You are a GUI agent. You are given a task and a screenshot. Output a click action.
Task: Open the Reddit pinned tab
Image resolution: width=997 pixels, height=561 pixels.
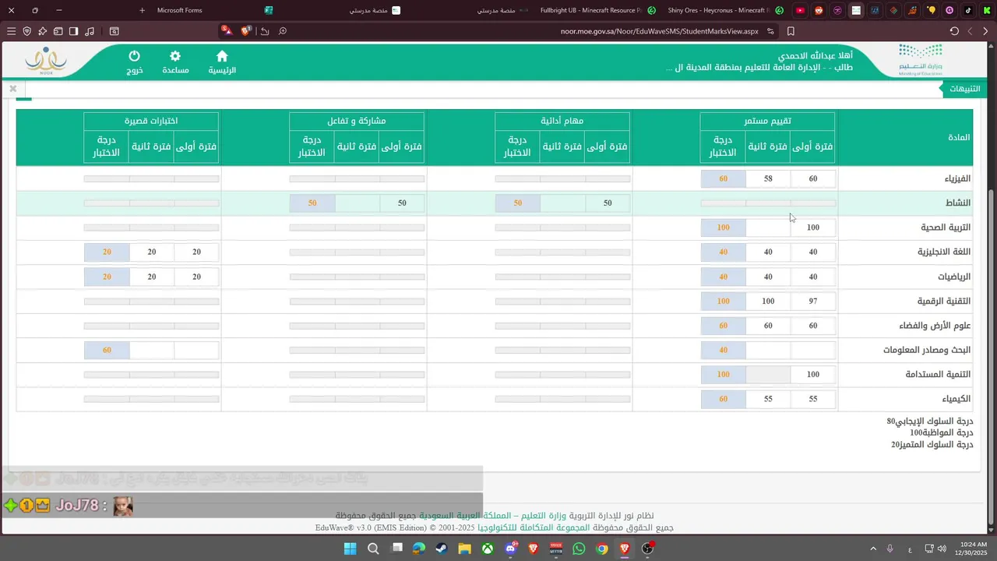pos(819,10)
